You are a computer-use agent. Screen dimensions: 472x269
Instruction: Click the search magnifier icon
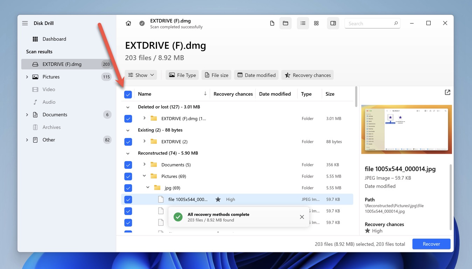(x=396, y=23)
